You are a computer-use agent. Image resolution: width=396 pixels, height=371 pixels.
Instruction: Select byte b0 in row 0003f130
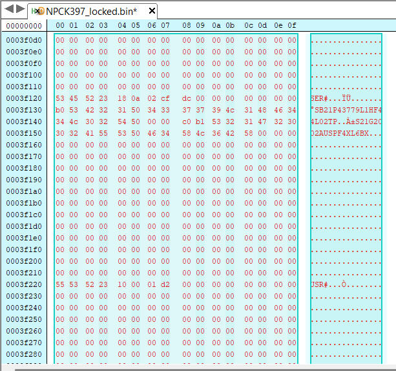pos(60,110)
